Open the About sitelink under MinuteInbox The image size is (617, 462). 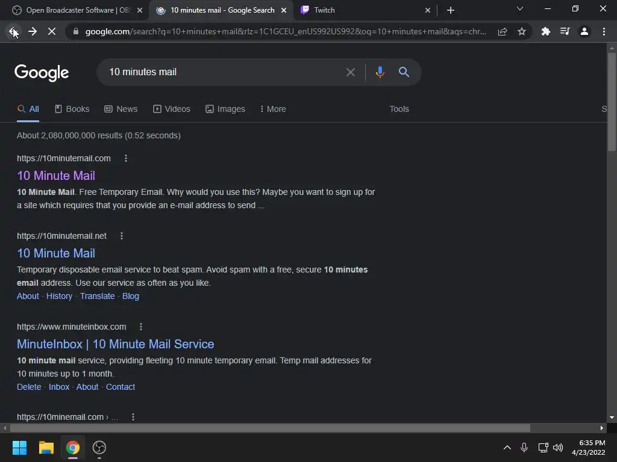(87, 387)
